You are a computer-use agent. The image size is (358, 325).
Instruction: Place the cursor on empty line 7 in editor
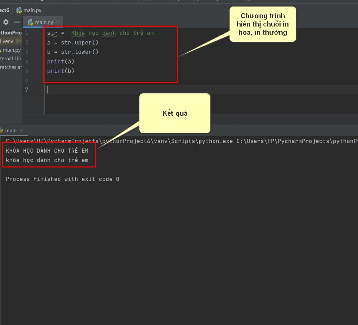[x=138, y=90]
